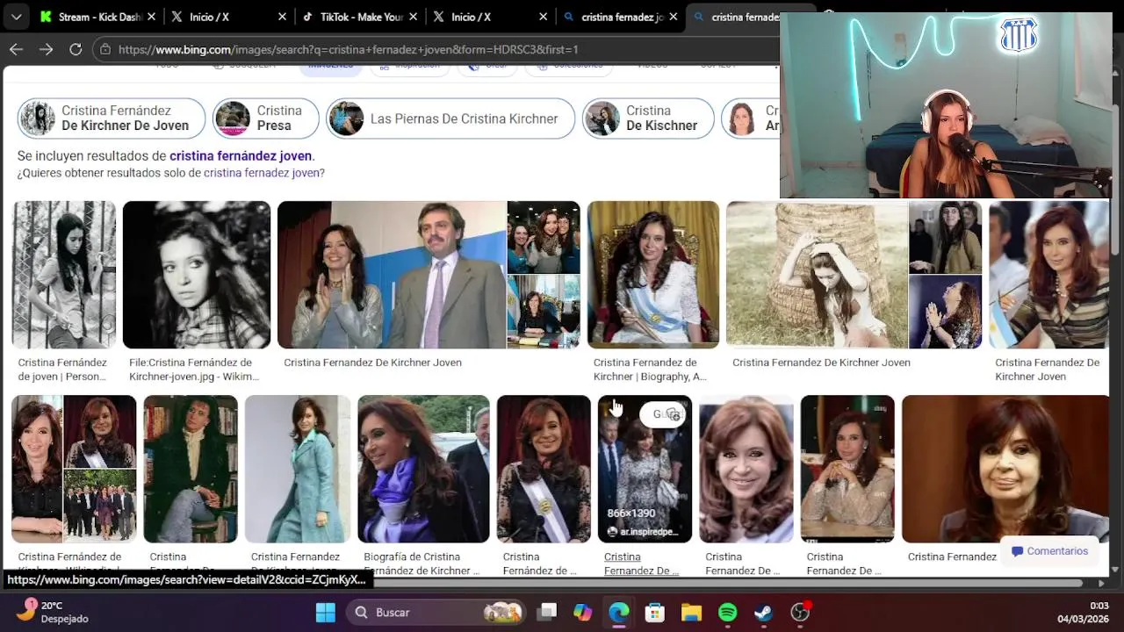The width and height of the screenshot is (1124, 632).
Task: View site information icon in address bar
Action: (x=105, y=50)
